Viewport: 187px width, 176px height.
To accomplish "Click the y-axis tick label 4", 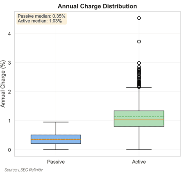I will click(9, 34).
